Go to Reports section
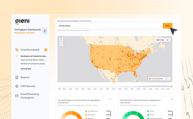This screenshot has height=119, width=193. (x=25, y=77)
